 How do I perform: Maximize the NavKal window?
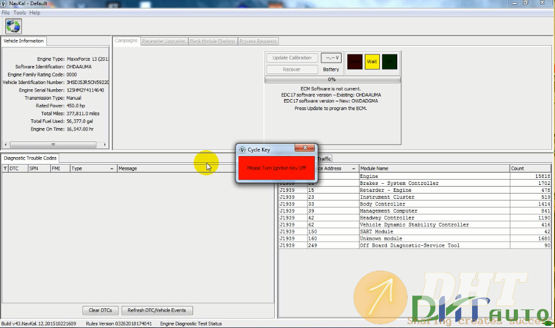(525, 3)
